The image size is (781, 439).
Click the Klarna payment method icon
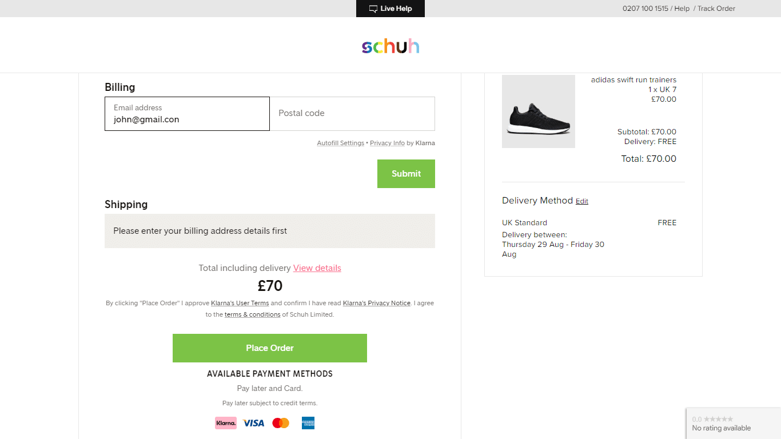[x=226, y=423]
